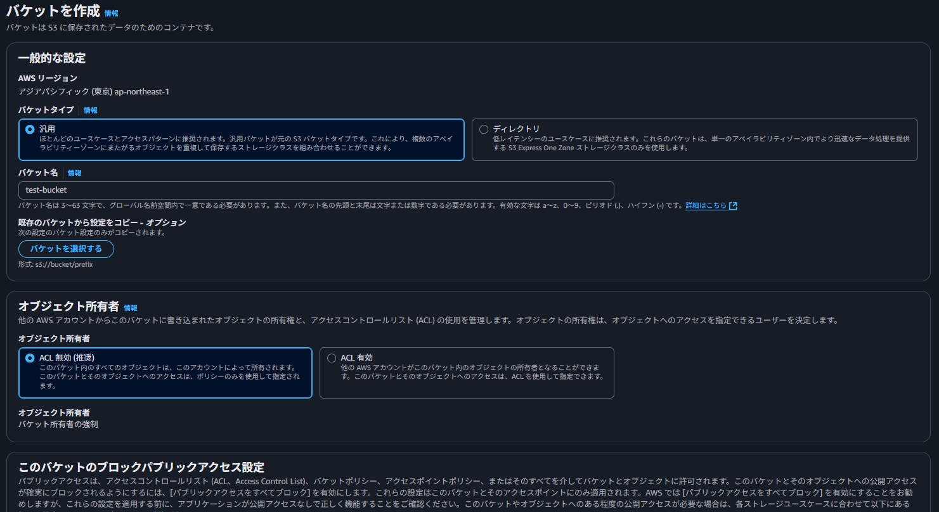The image size is (939, 512).
Task: Open 情報 link next to バケットタイプ
Action: [x=91, y=110]
